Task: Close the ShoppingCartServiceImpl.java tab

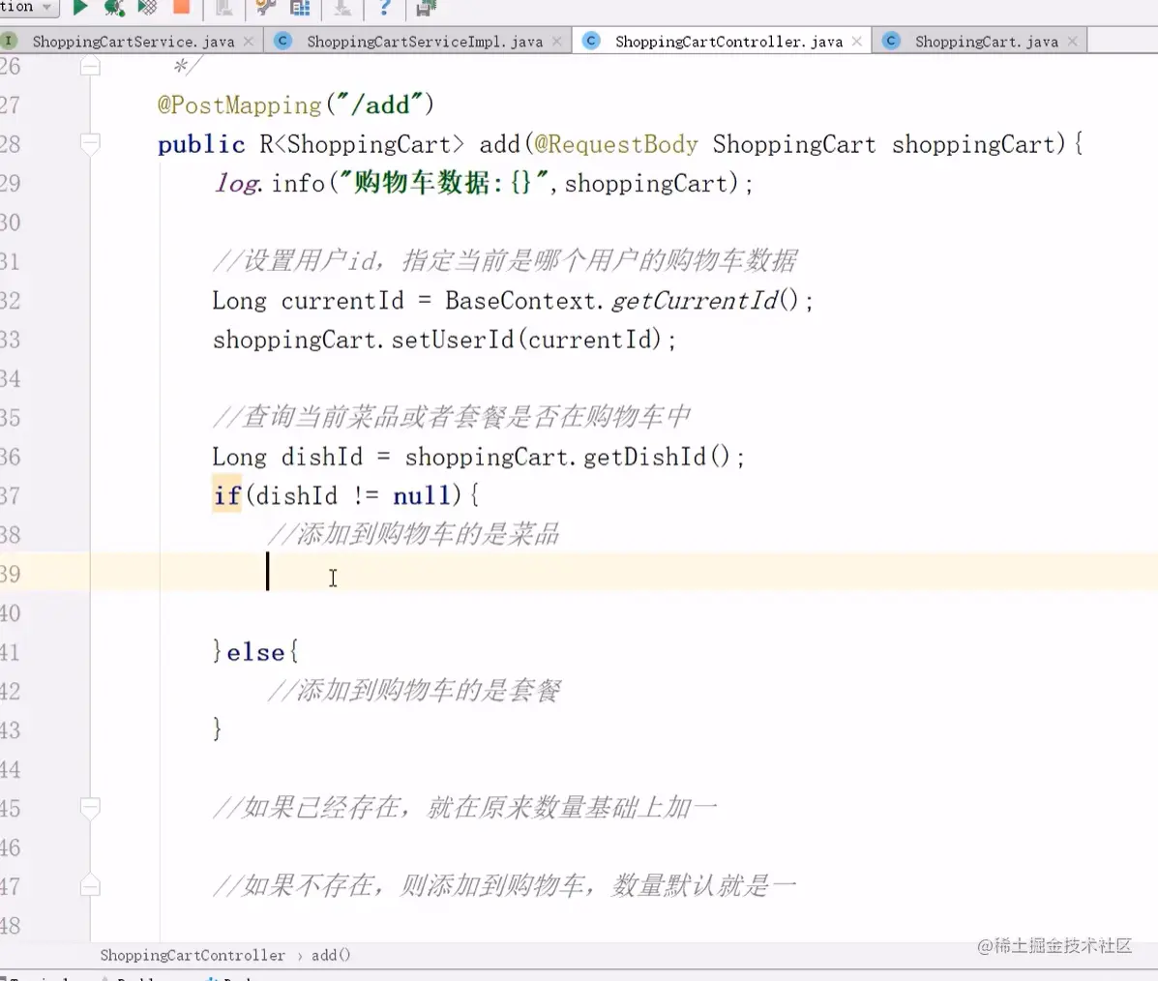Action: click(557, 42)
